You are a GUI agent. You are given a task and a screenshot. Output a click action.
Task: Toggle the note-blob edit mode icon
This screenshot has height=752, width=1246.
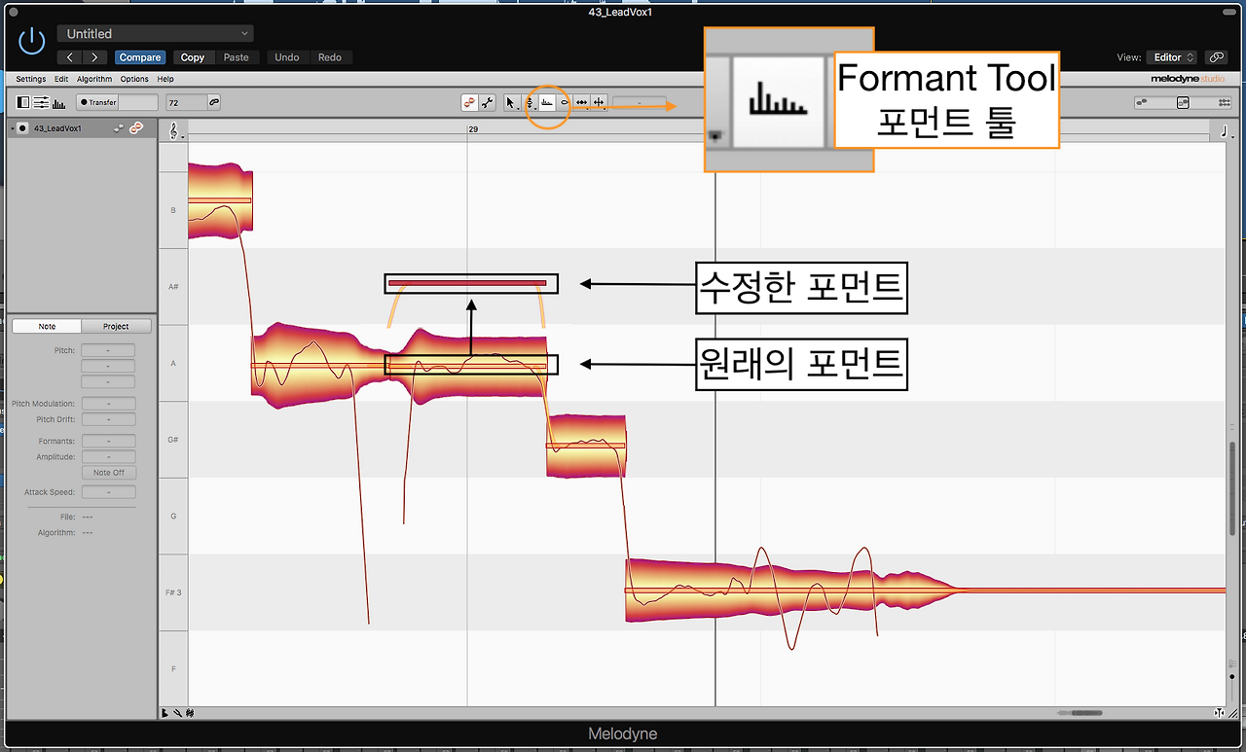click(470, 102)
